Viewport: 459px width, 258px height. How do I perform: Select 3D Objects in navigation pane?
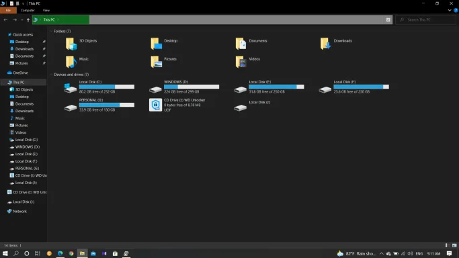pyautogui.click(x=24, y=89)
